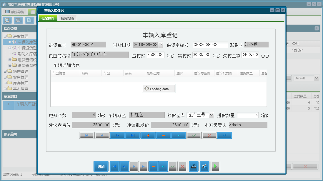
Task: Edit vehicle row via detail navigator triangle
Action: pyautogui.click(x=179, y=135)
